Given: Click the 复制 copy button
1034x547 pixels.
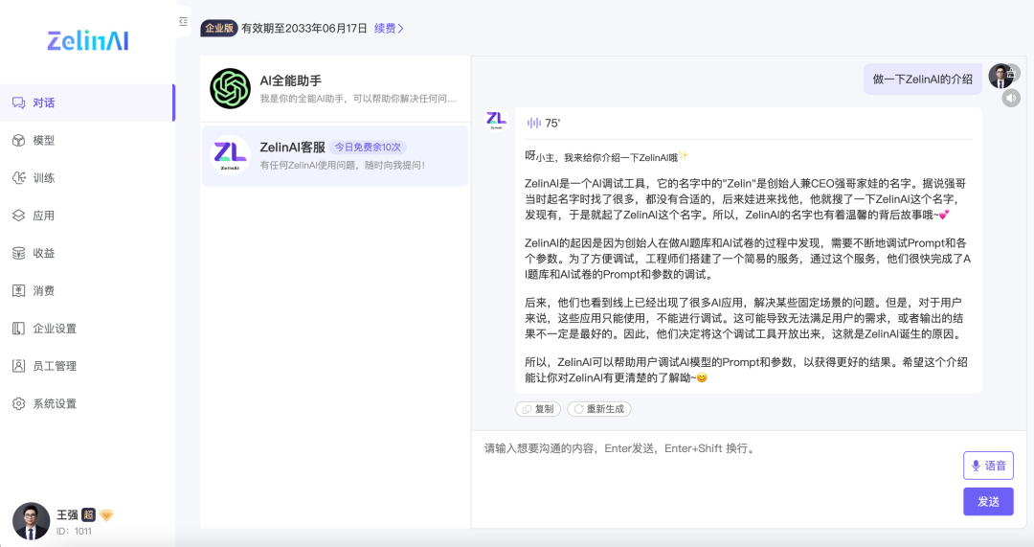Looking at the screenshot, I should click(538, 409).
